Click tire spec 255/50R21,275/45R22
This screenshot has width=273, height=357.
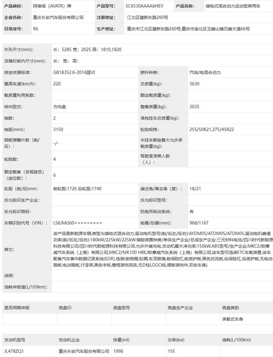coord(211,129)
